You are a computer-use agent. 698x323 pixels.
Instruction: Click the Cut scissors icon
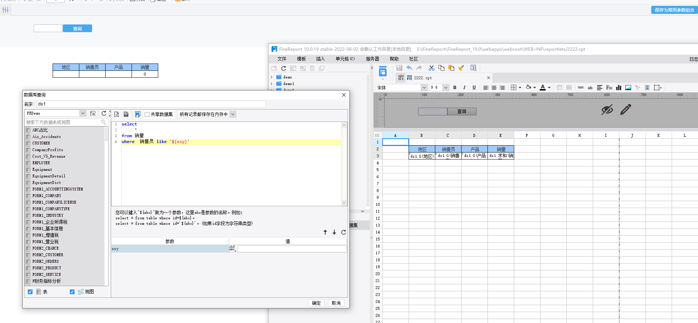pyautogui.click(x=432, y=68)
